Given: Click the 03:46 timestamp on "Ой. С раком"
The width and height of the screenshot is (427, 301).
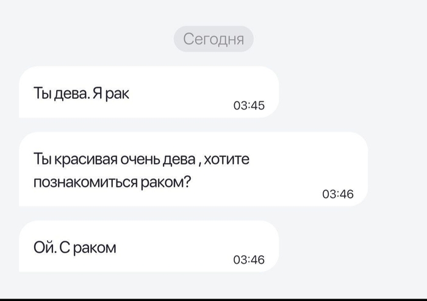Looking at the screenshot, I should pos(249,260).
